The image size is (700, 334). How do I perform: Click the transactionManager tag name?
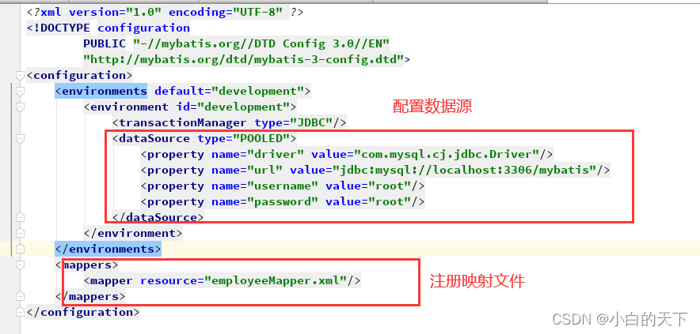[x=182, y=122]
